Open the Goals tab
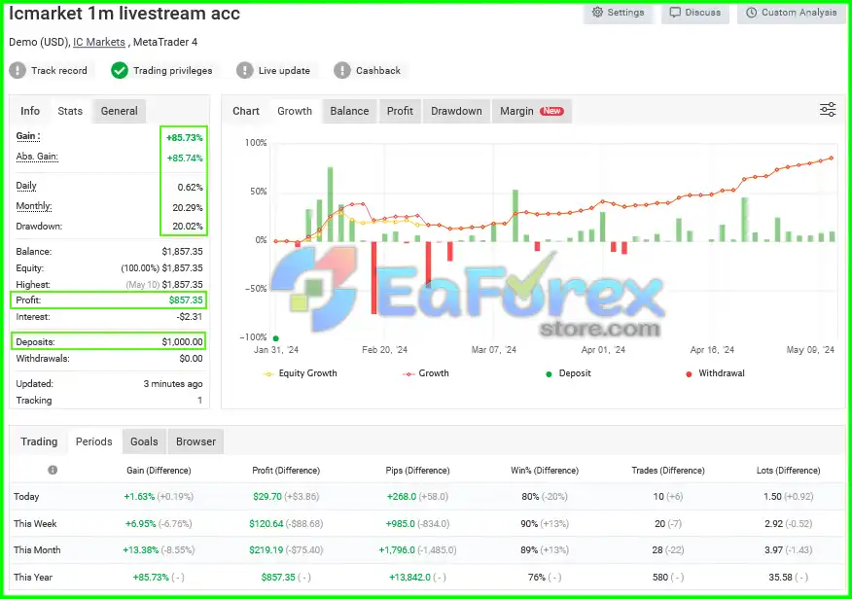The height and width of the screenshot is (599, 852). tap(144, 441)
